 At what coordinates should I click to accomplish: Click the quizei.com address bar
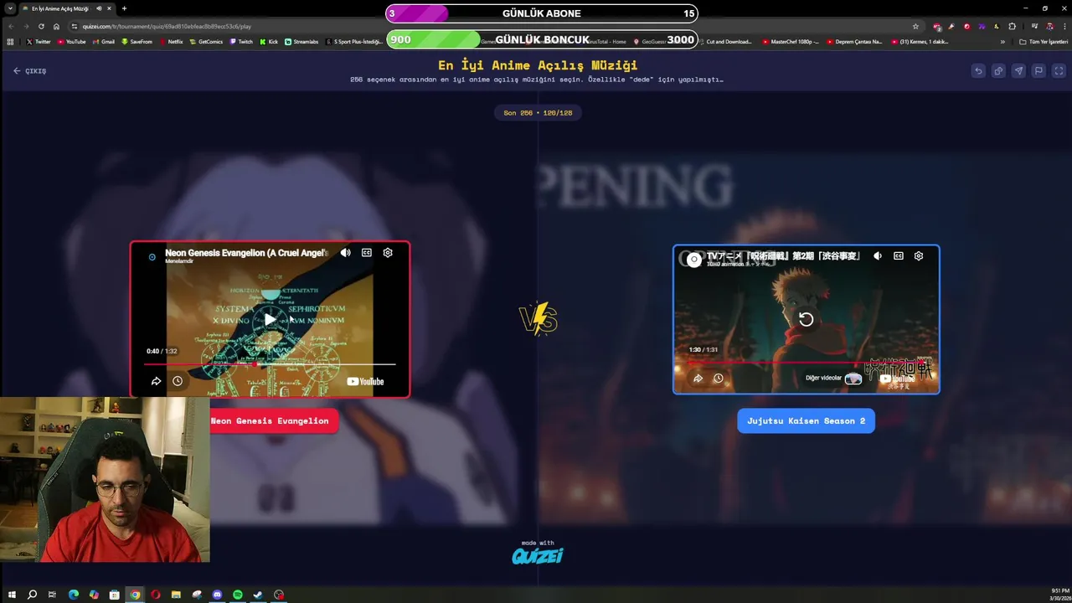[x=494, y=26]
